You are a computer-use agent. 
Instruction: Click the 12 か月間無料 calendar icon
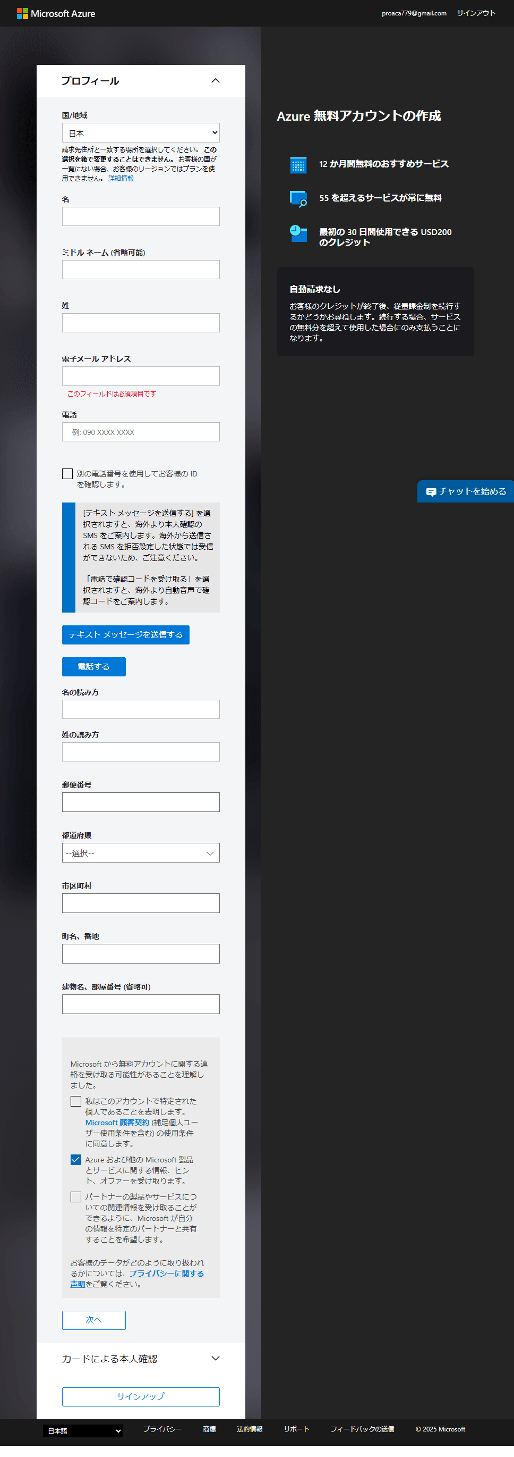click(x=298, y=165)
